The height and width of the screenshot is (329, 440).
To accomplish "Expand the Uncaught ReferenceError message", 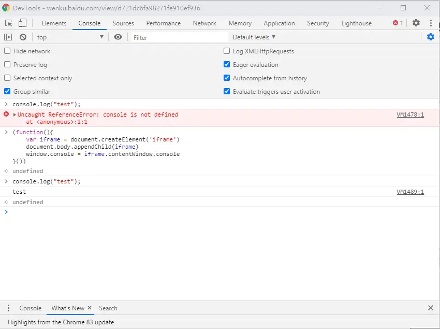I will point(15,115).
